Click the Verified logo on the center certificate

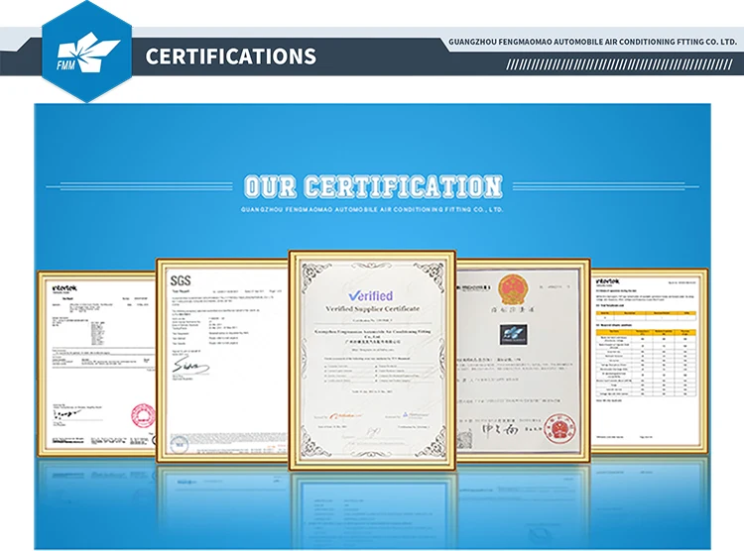370,295
